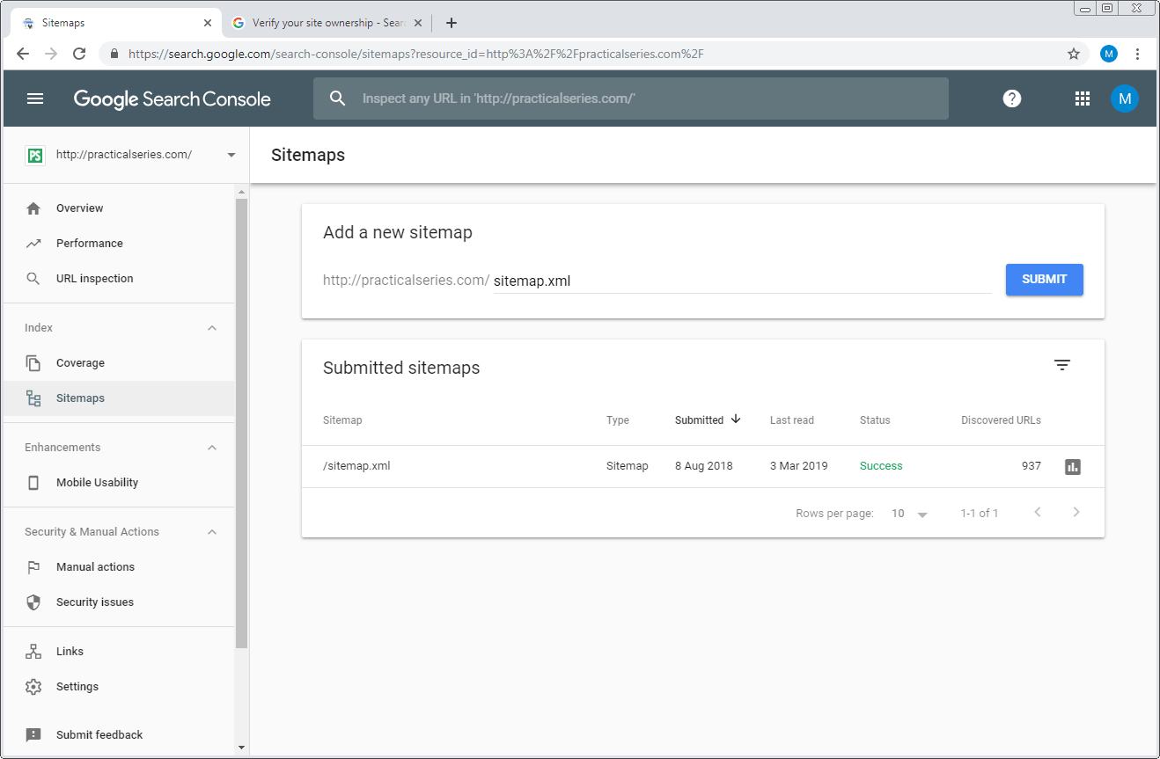Image resolution: width=1160 pixels, height=759 pixels.
Task: Click the blue SUBMIT button
Action: [x=1045, y=280]
